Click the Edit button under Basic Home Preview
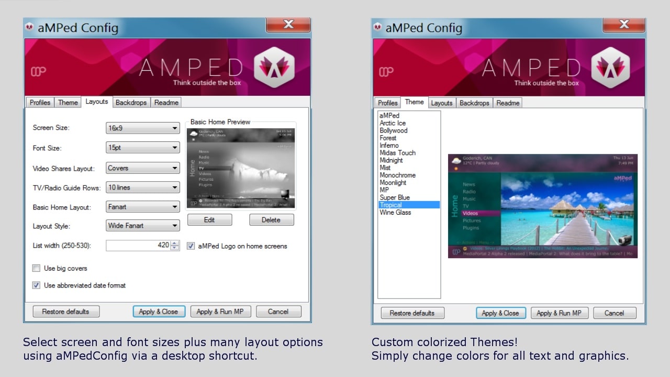This screenshot has height=377, width=670. [209, 220]
